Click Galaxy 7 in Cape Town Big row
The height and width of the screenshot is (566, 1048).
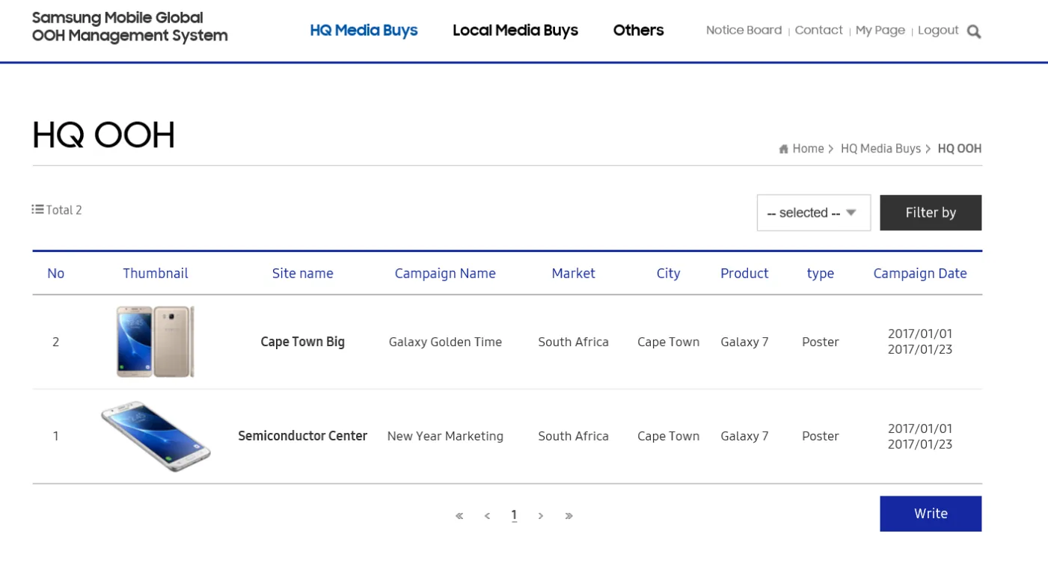point(744,342)
